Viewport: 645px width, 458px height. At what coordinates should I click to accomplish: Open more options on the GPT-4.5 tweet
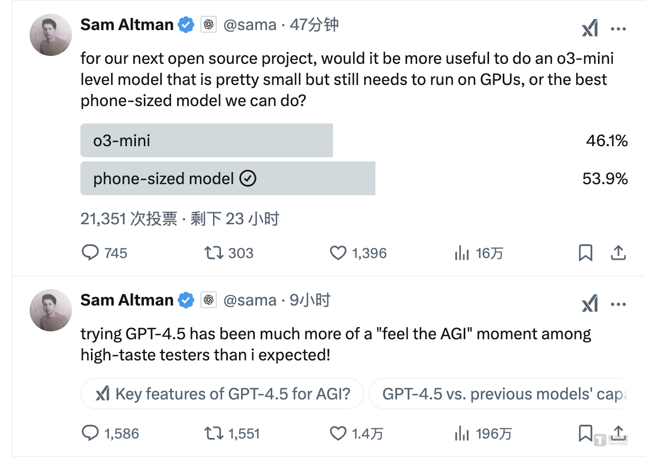pos(618,304)
